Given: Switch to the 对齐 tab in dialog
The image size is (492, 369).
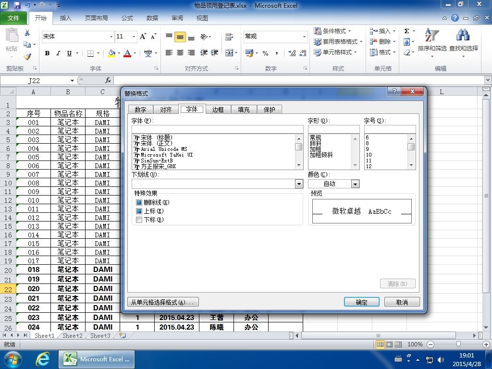Looking at the screenshot, I should [166, 110].
